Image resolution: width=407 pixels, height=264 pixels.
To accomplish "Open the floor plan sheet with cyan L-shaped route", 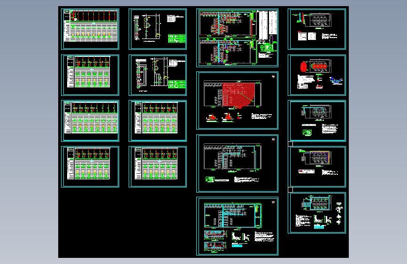I will 237,163.
